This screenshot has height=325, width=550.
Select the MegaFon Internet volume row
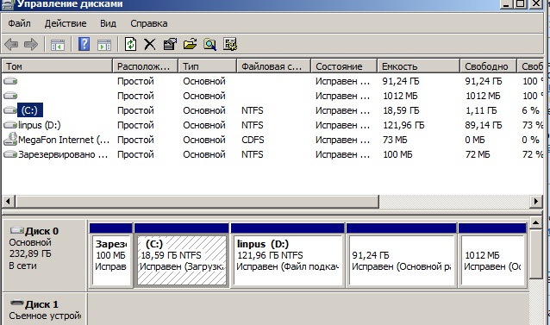pos(272,140)
